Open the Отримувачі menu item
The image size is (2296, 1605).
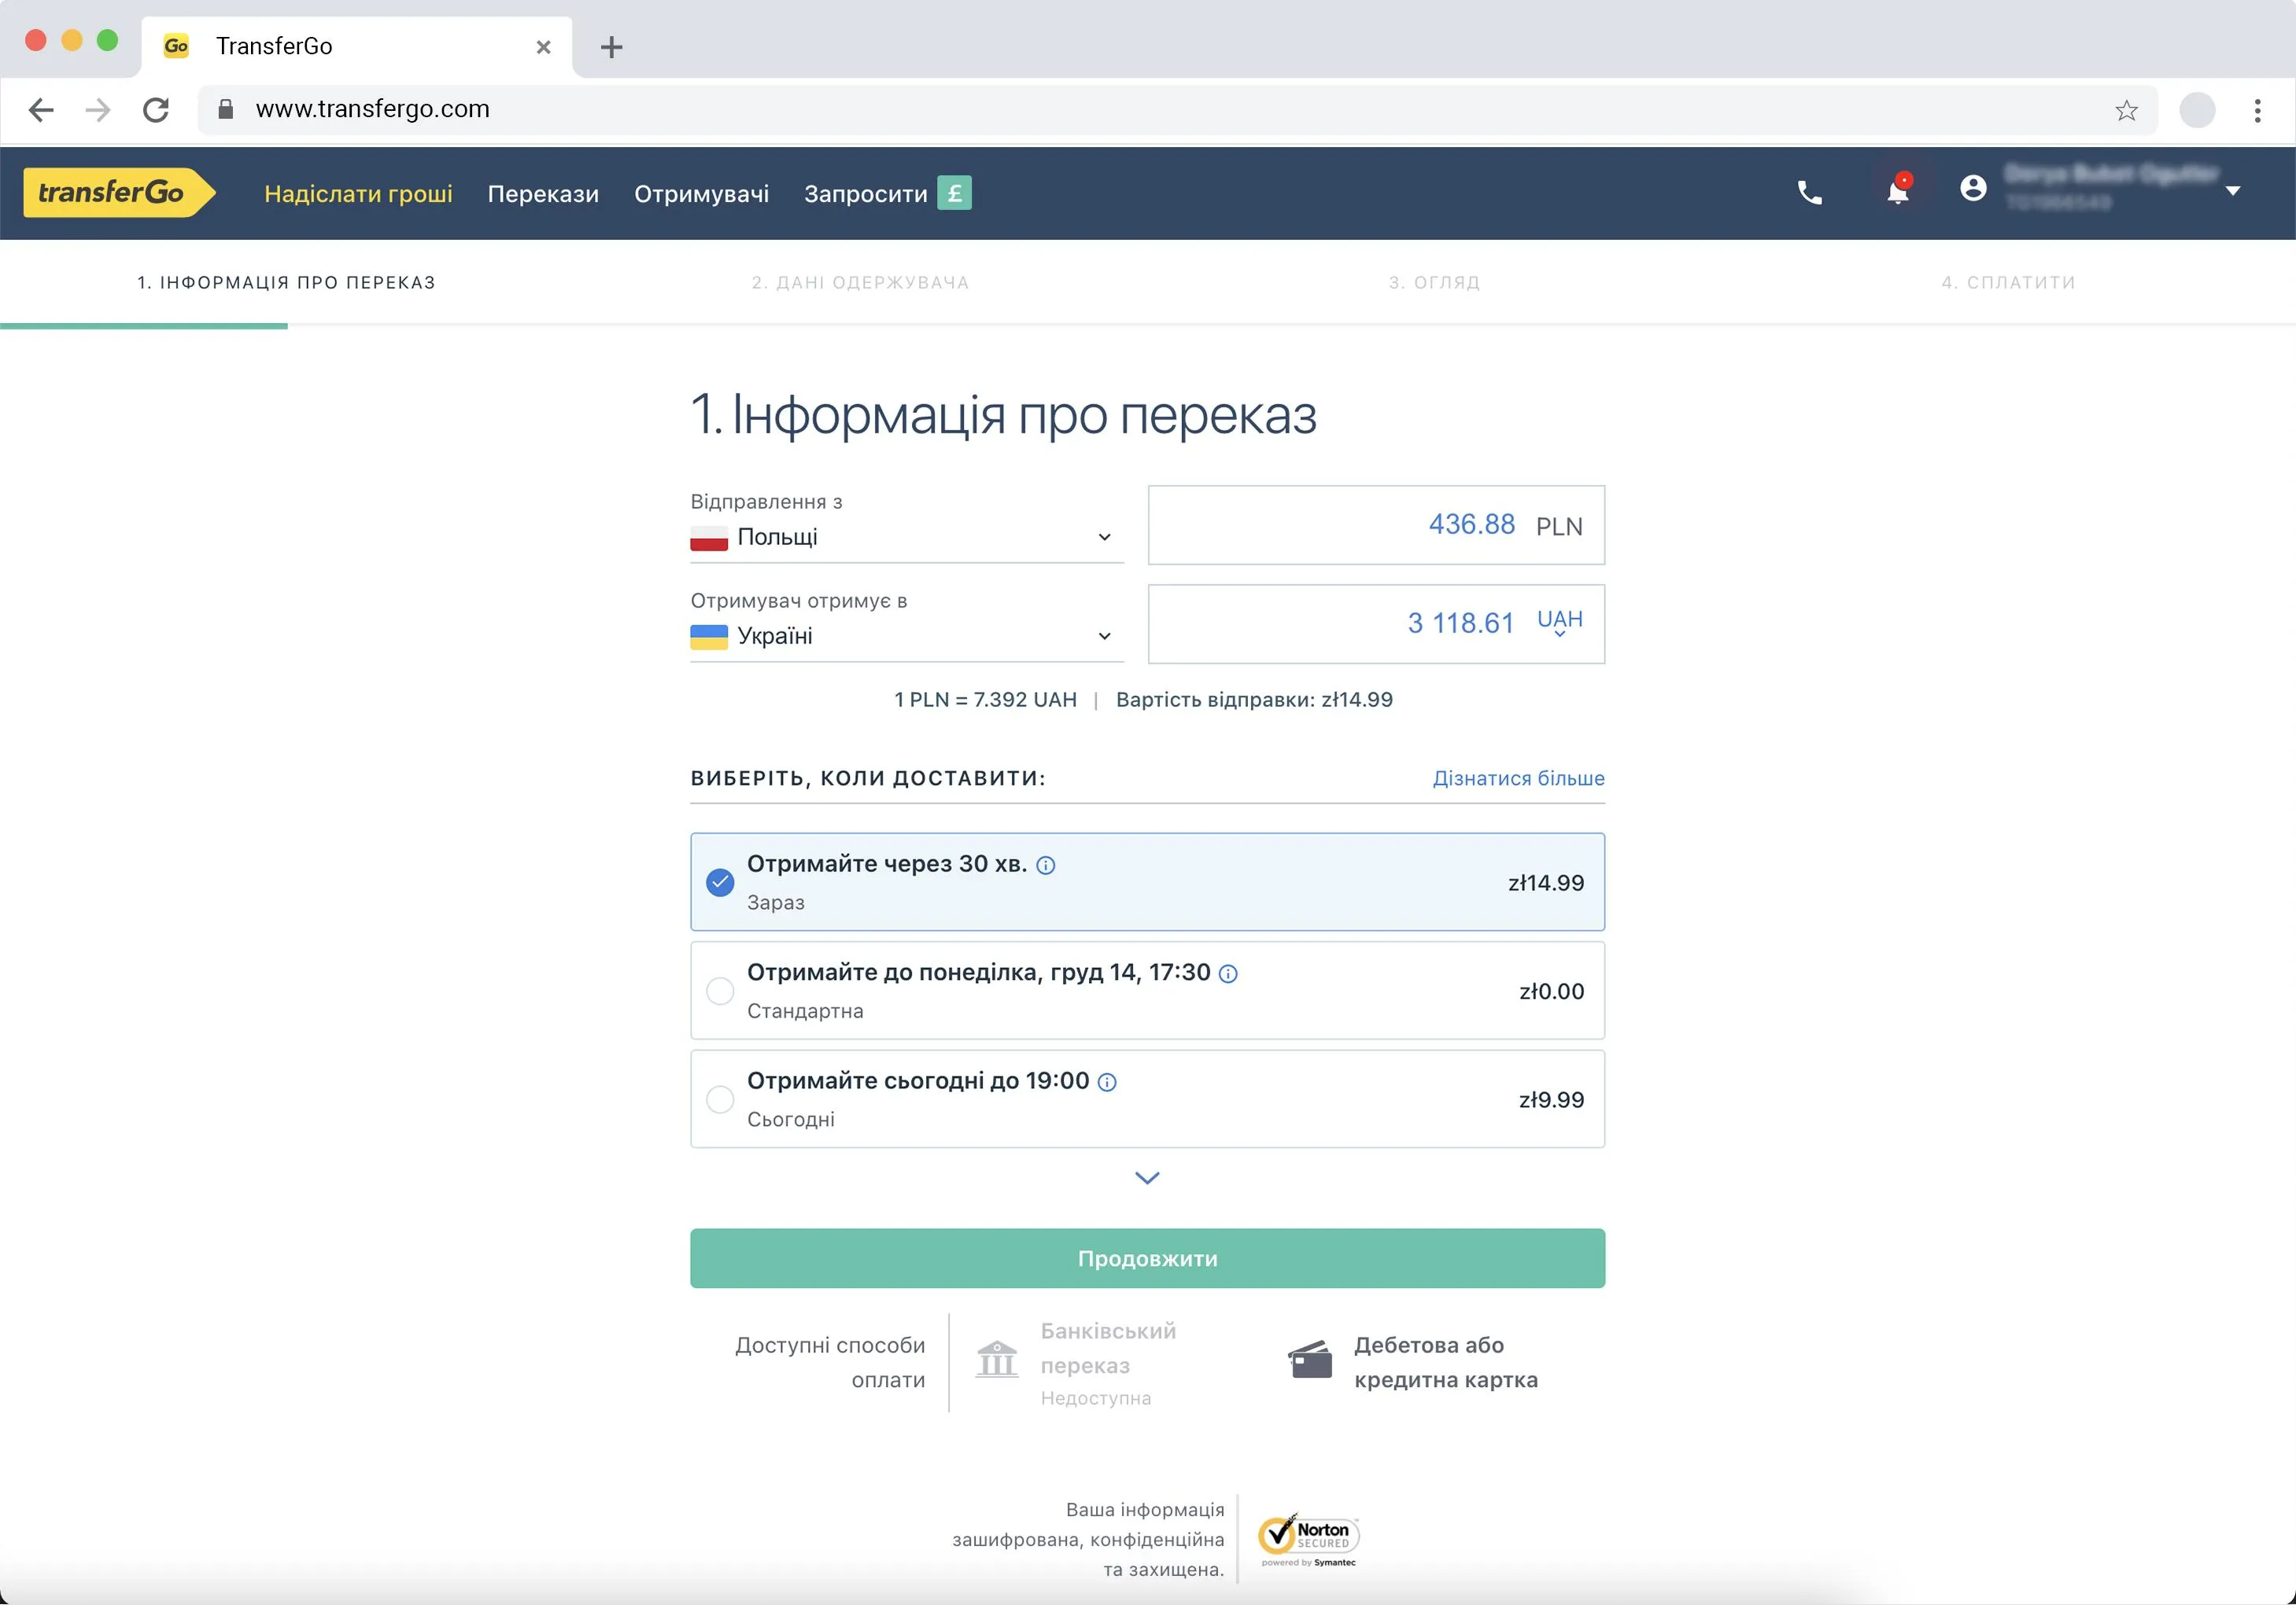click(701, 194)
